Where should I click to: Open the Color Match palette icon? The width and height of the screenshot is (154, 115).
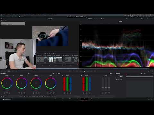click(5, 71)
